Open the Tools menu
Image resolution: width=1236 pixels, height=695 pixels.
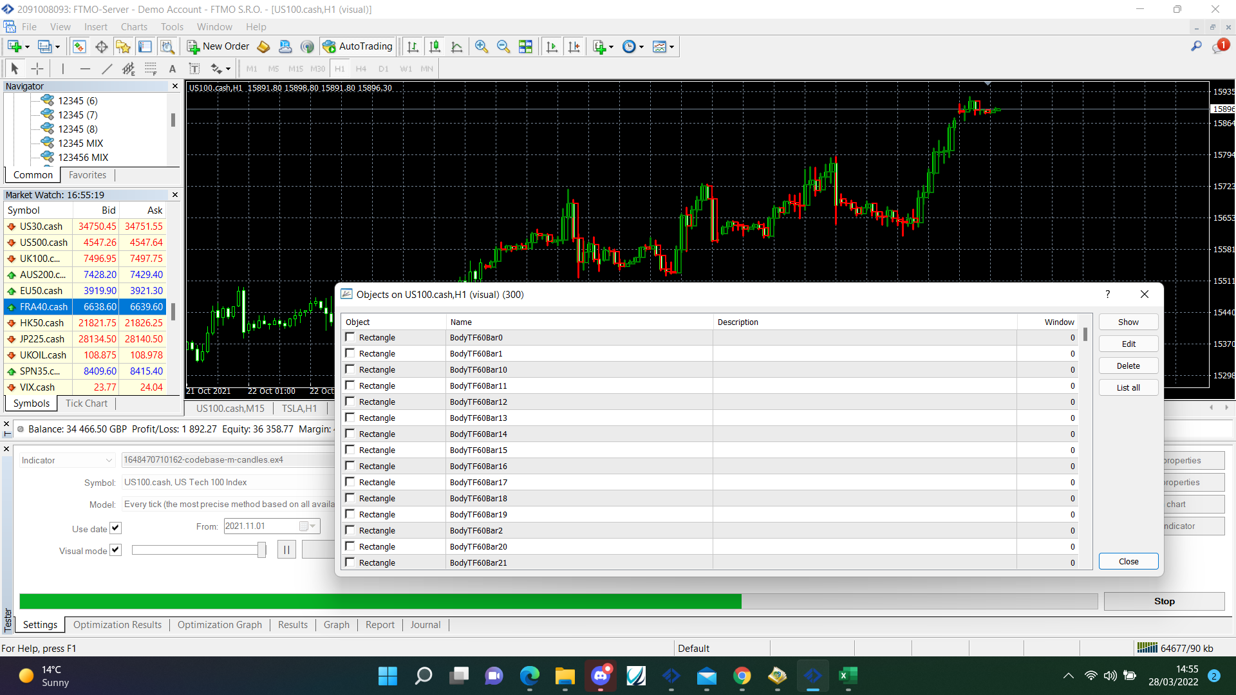click(x=172, y=27)
